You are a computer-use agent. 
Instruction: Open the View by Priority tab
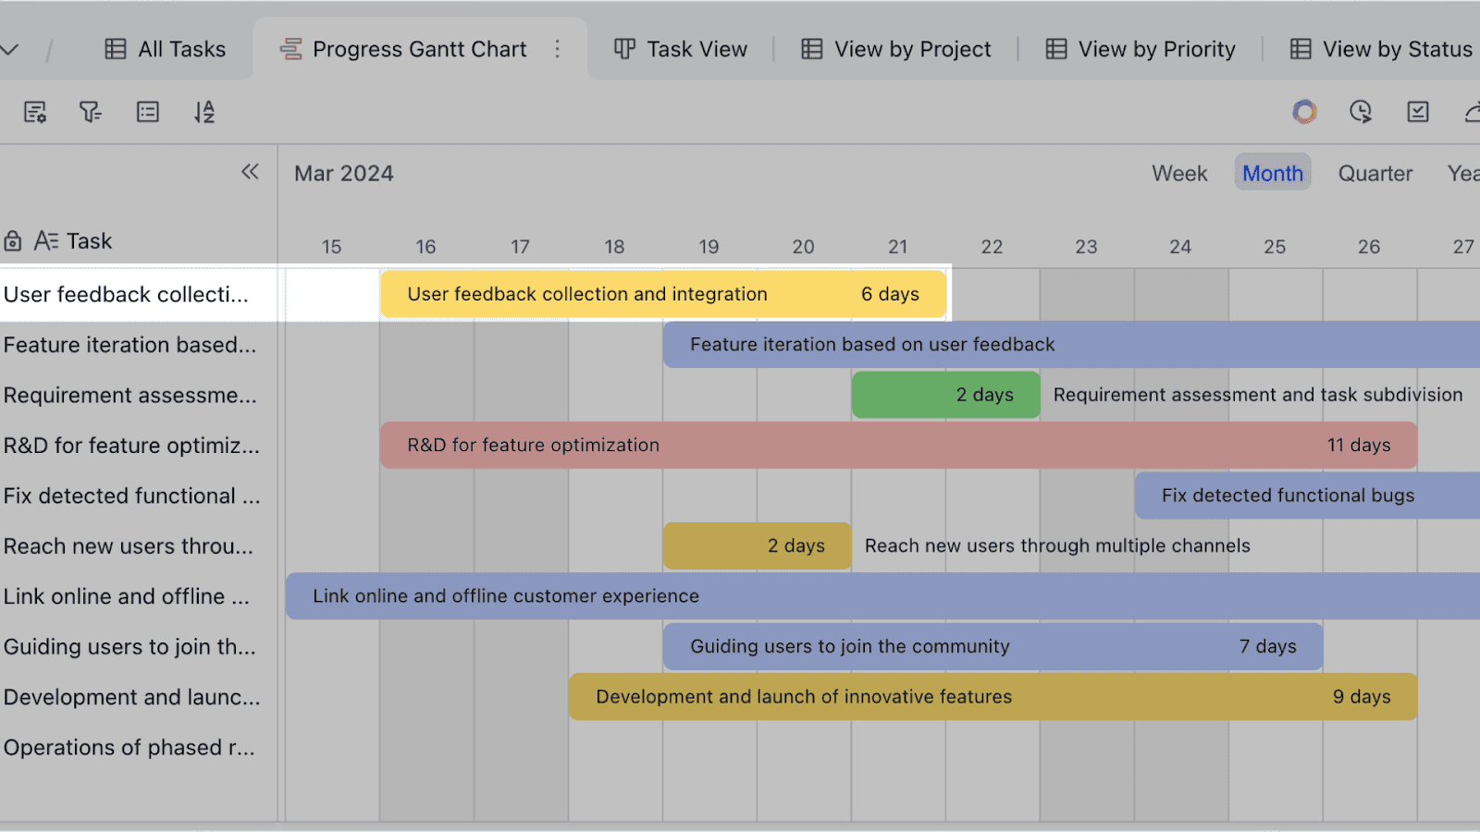pyautogui.click(x=1141, y=49)
